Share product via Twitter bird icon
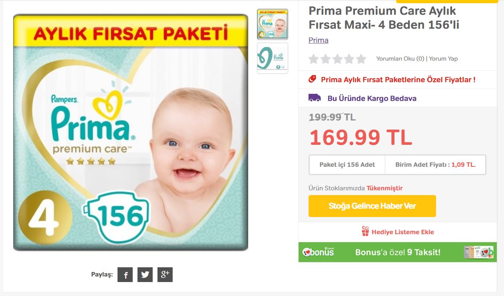 (145, 274)
